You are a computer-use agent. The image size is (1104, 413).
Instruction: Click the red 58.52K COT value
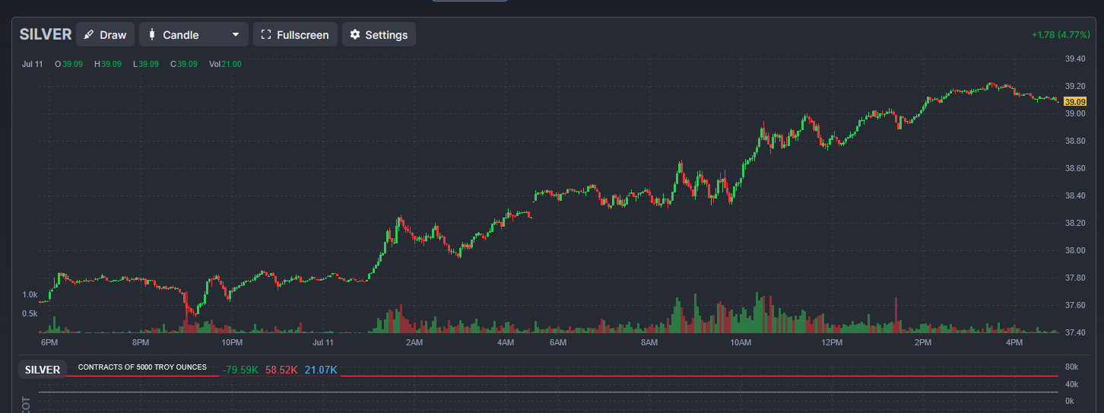281,370
